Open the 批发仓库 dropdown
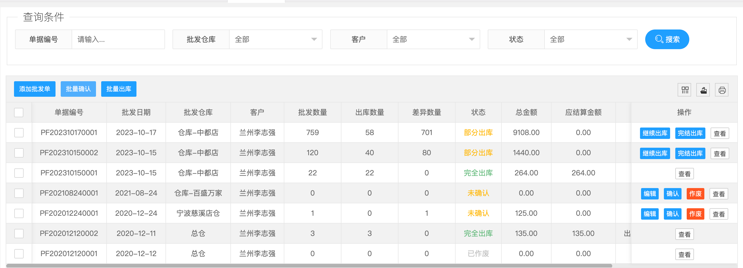The width and height of the screenshot is (743, 268). (276, 39)
